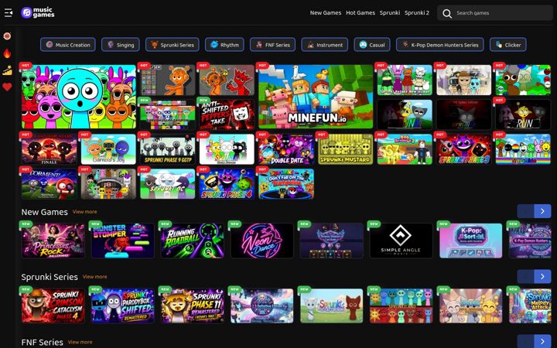Play the Running Roadball game card
557x348 pixels.
192,241
